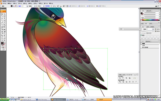Open the File (文件) menu
This screenshot has width=161, height=101.
(x=4, y=4)
